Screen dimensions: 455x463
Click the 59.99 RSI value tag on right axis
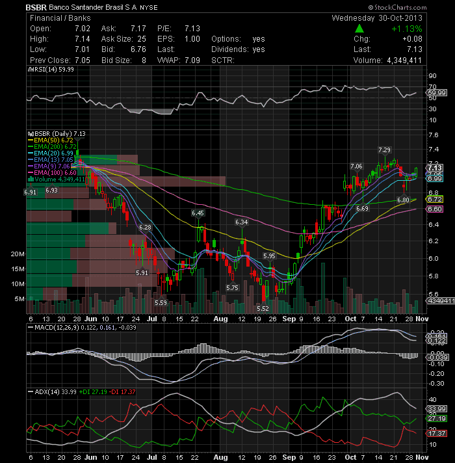click(x=437, y=93)
